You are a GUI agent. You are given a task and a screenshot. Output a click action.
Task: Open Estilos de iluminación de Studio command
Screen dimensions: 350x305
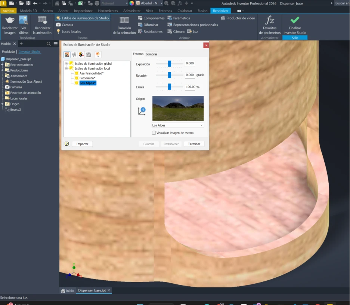83,18
